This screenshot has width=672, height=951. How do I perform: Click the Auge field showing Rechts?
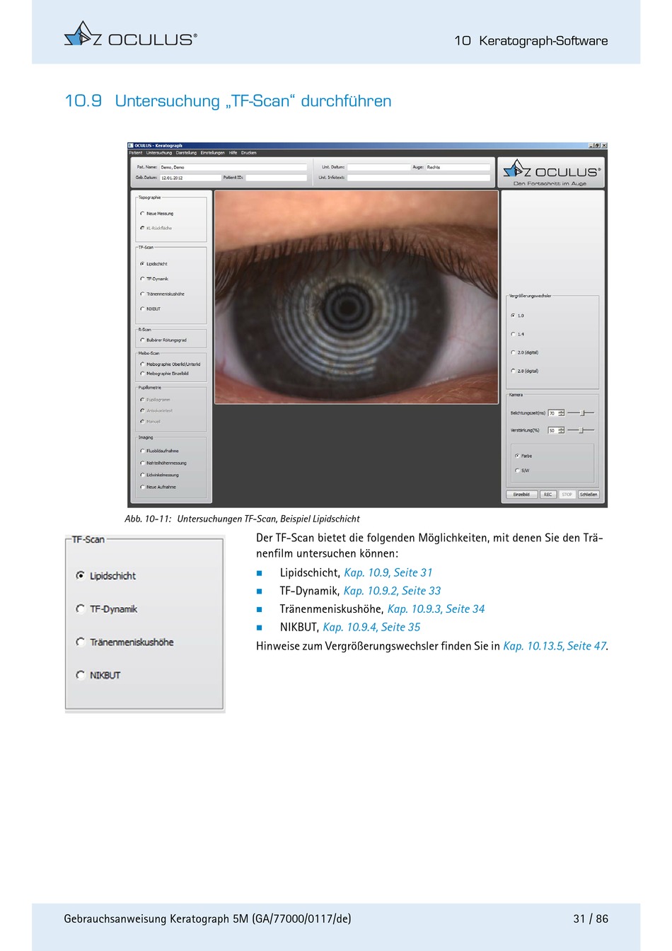pyautogui.click(x=458, y=168)
